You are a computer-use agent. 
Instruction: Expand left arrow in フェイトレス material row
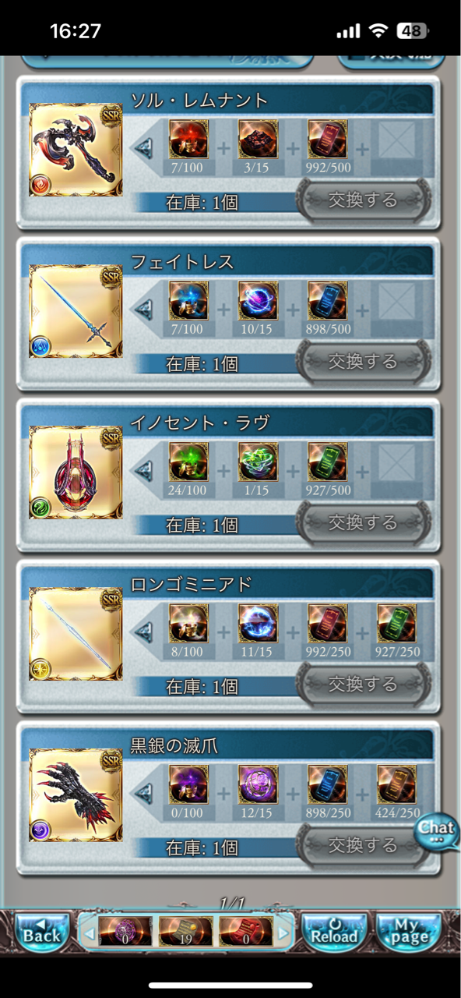(x=143, y=309)
